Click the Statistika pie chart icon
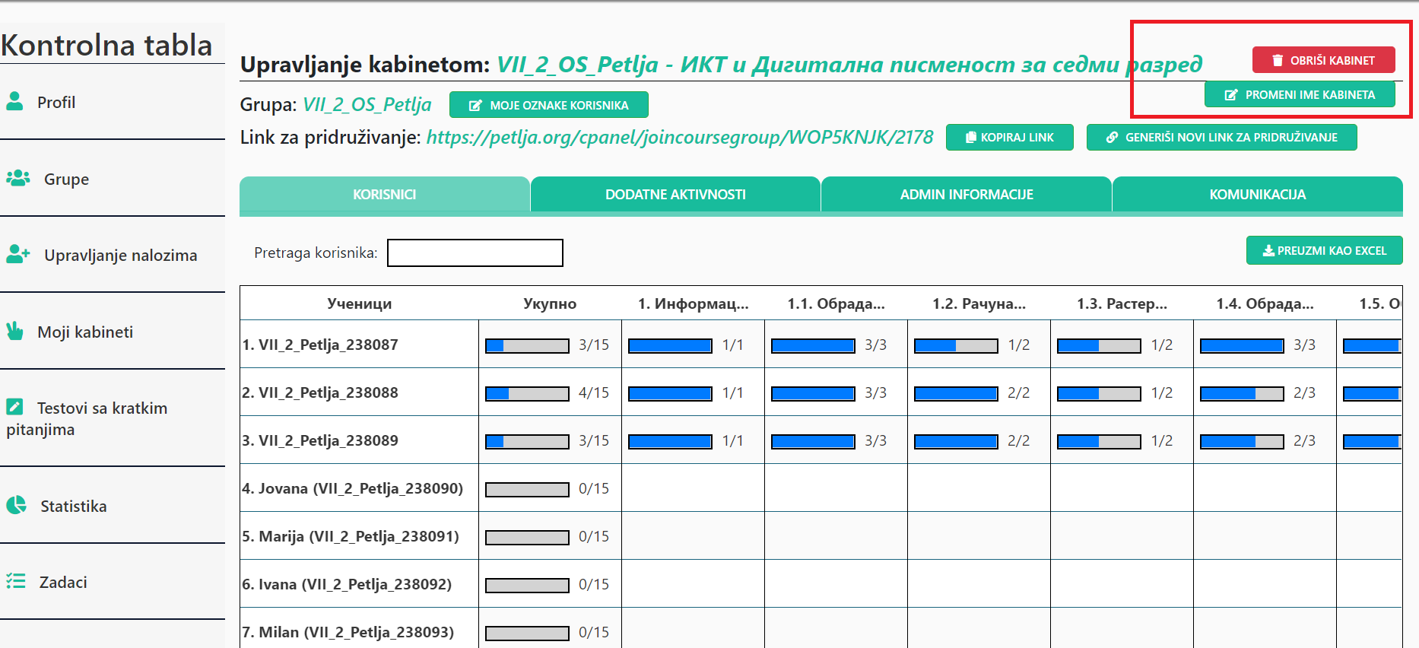The width and height of the screenshot is (1419, 648). click(16, 505)
